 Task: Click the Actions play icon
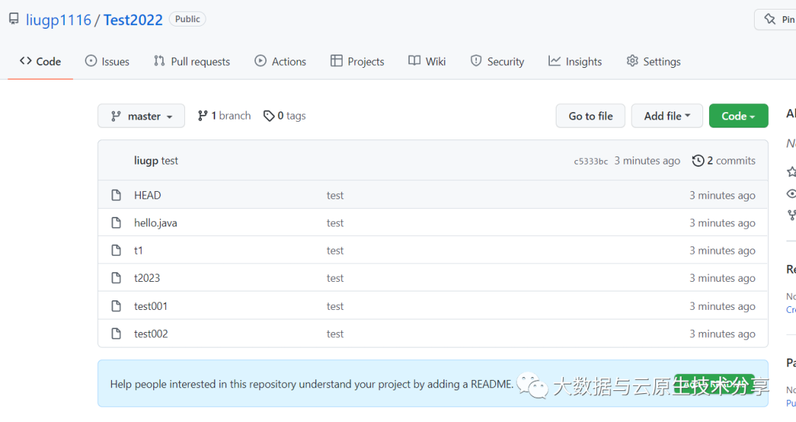(260, 61)
